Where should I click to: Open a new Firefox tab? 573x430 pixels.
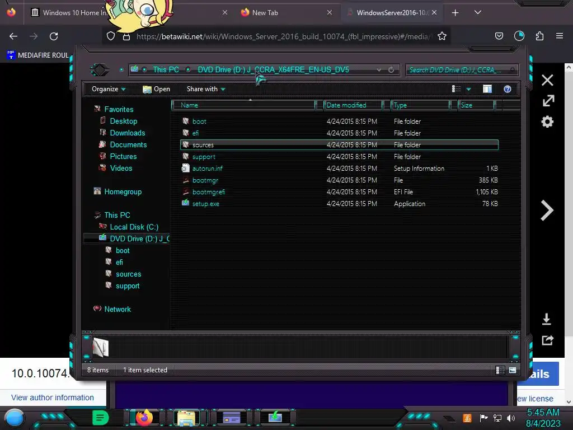click(x=455, y=13)
